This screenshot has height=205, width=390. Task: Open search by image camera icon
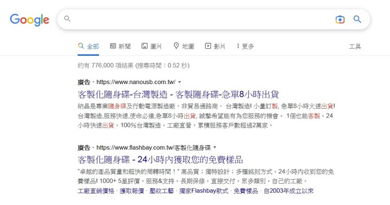[340, 19]
